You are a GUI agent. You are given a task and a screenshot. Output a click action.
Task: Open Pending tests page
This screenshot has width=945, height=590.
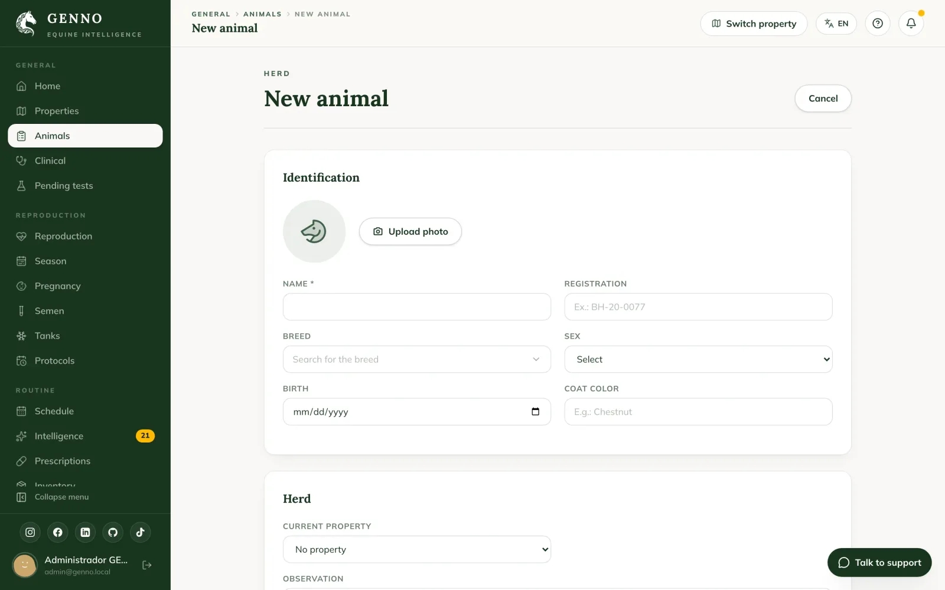tap(85, 185)
